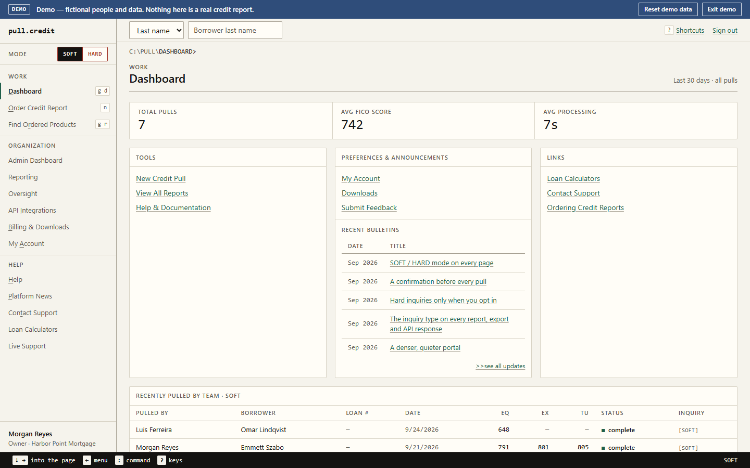Open bulletin A denser, quieter portal
Viewport: 750px width, 468px height.
pyautogui.click(x=425, y=348)
